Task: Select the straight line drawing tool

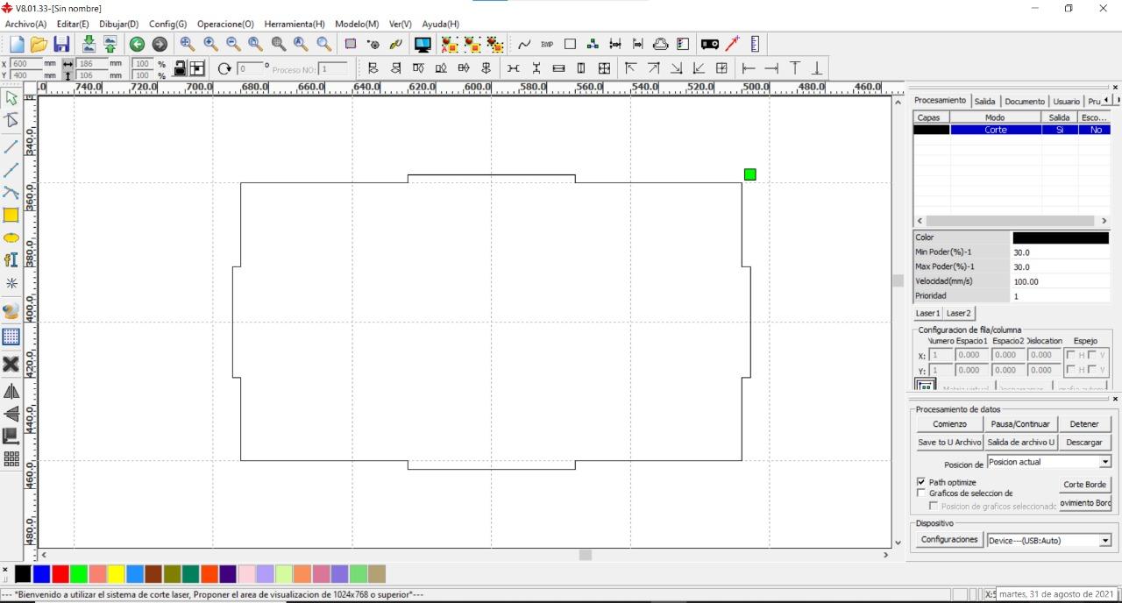Action: 11,146
